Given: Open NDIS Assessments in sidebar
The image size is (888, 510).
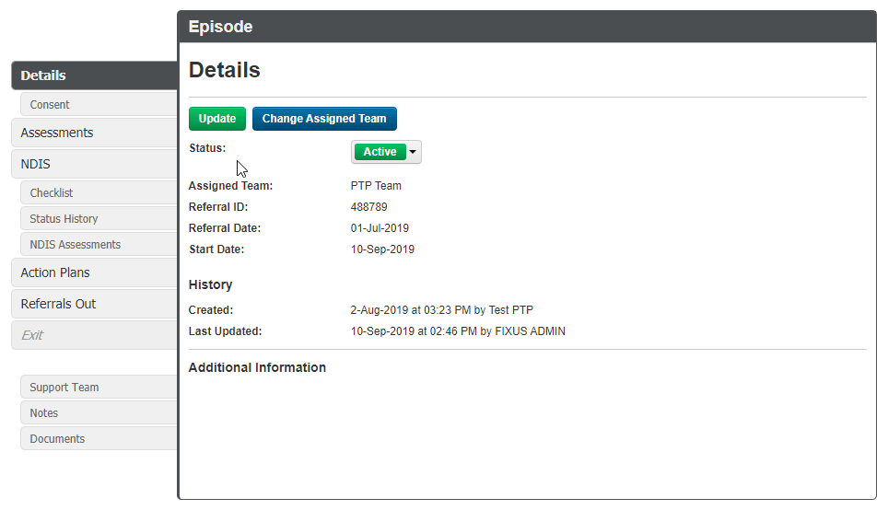Looking at the screenshot, I should click(x=99, y=245).
